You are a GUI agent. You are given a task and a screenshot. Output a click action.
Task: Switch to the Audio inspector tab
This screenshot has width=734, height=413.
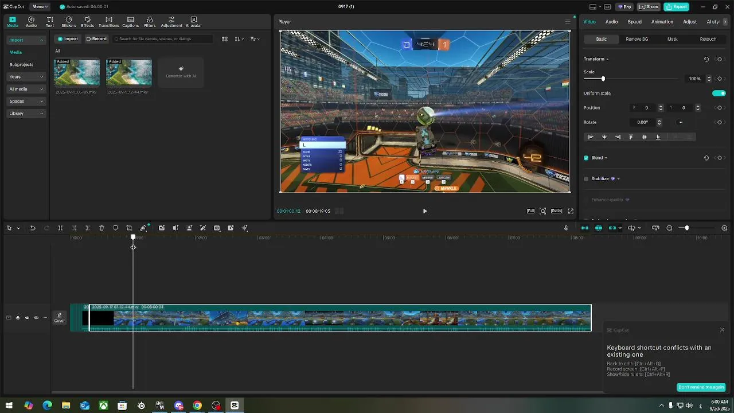coord(611,22)
